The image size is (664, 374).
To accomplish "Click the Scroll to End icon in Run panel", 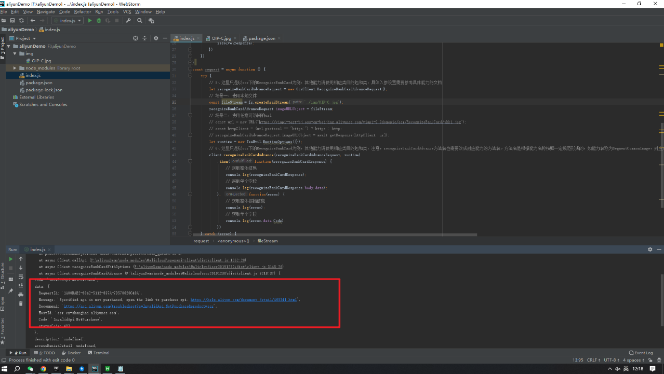I will [21, 285].
